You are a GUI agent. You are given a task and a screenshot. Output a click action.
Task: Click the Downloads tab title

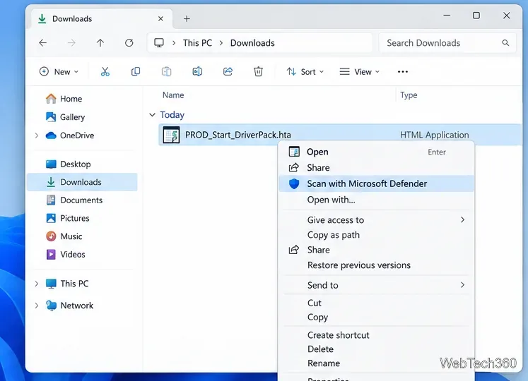coord(72,19)
